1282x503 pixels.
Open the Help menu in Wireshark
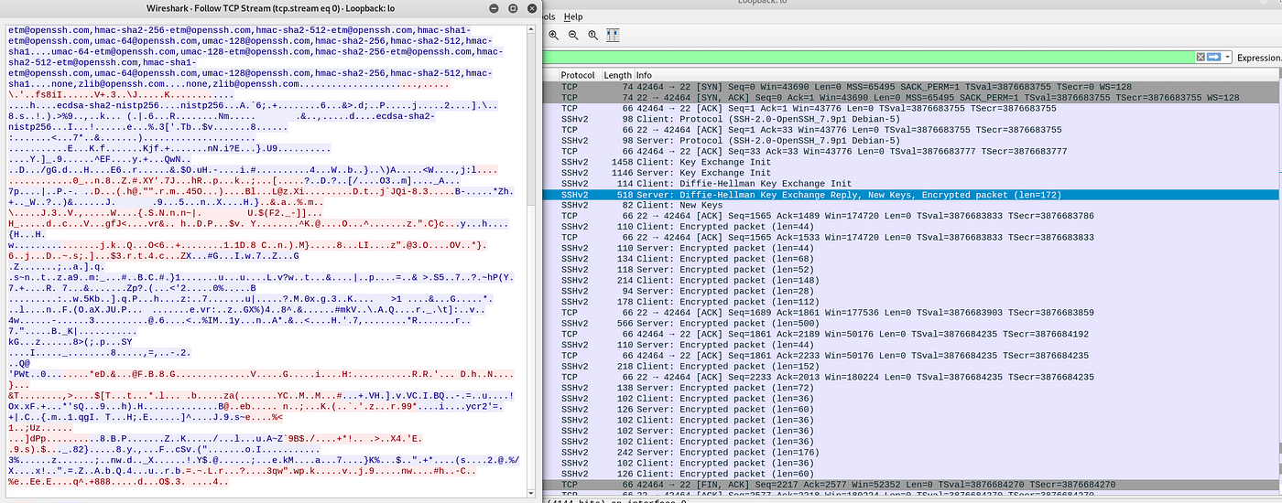pyautogui.click(x=573, y=16)
